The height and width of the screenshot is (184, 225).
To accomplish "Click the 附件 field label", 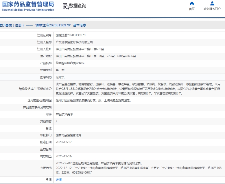I will (49, 114).
